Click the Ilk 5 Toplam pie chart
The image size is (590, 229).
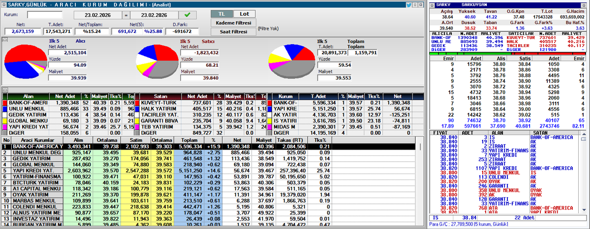292,61
